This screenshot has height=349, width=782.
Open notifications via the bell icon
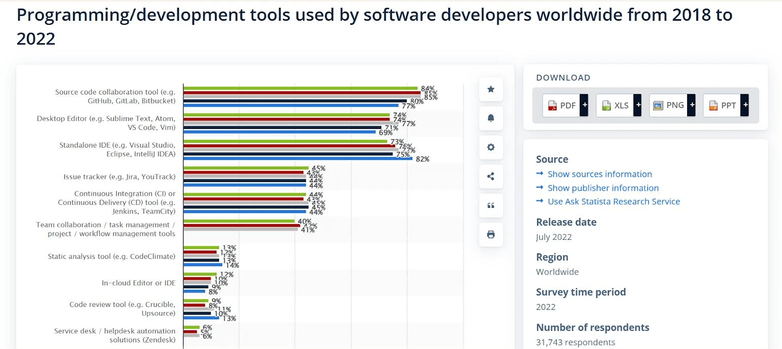click(x=490, y=118)
